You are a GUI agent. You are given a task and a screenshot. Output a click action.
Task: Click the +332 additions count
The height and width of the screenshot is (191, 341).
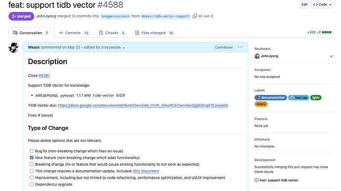click(311, 33)
